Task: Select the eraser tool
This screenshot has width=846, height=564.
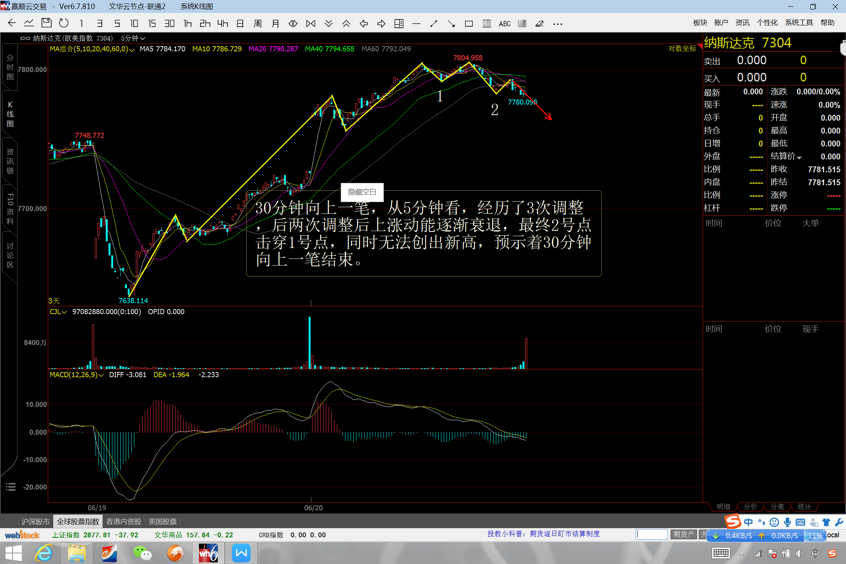Action: point(539,23)
